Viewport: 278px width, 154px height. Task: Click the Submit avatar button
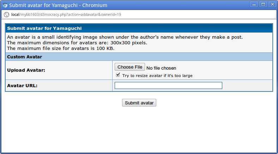click(x=139, y=103)
